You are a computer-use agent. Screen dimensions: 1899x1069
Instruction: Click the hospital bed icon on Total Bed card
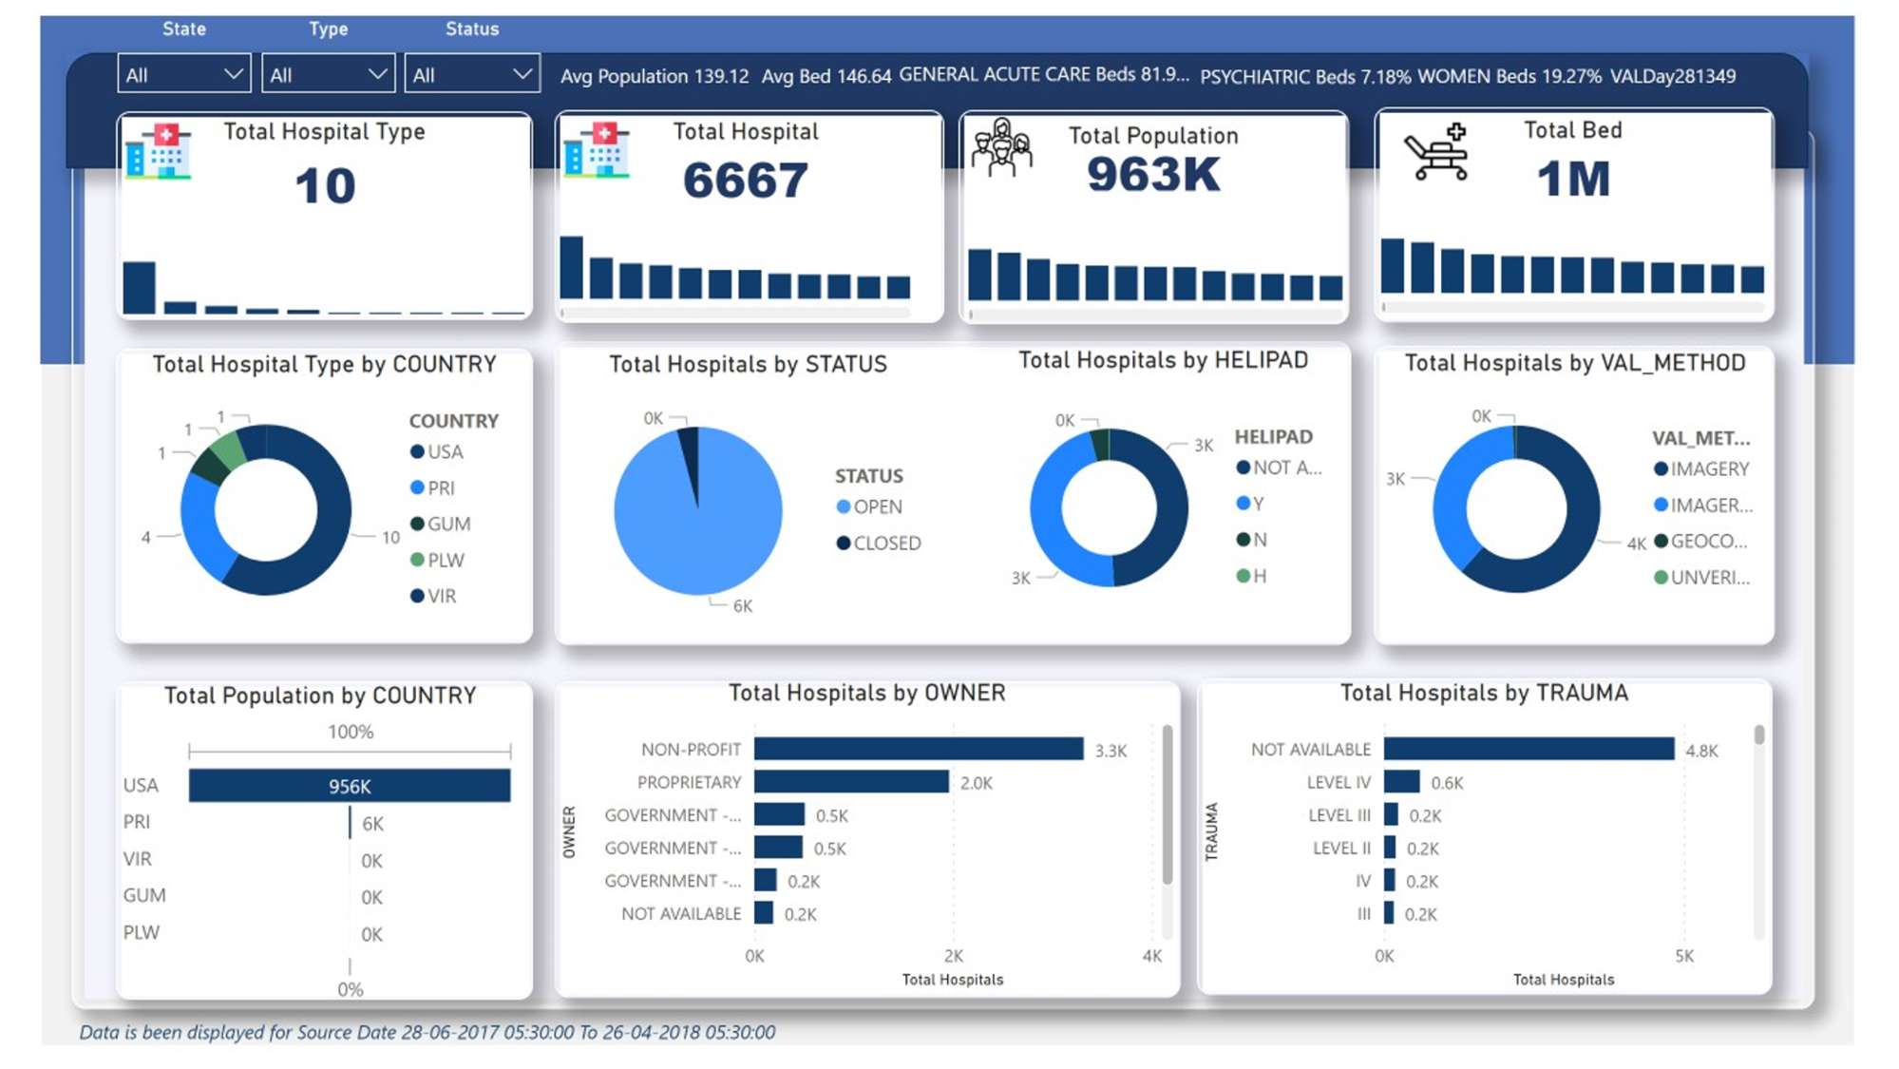coord(1436,152)
